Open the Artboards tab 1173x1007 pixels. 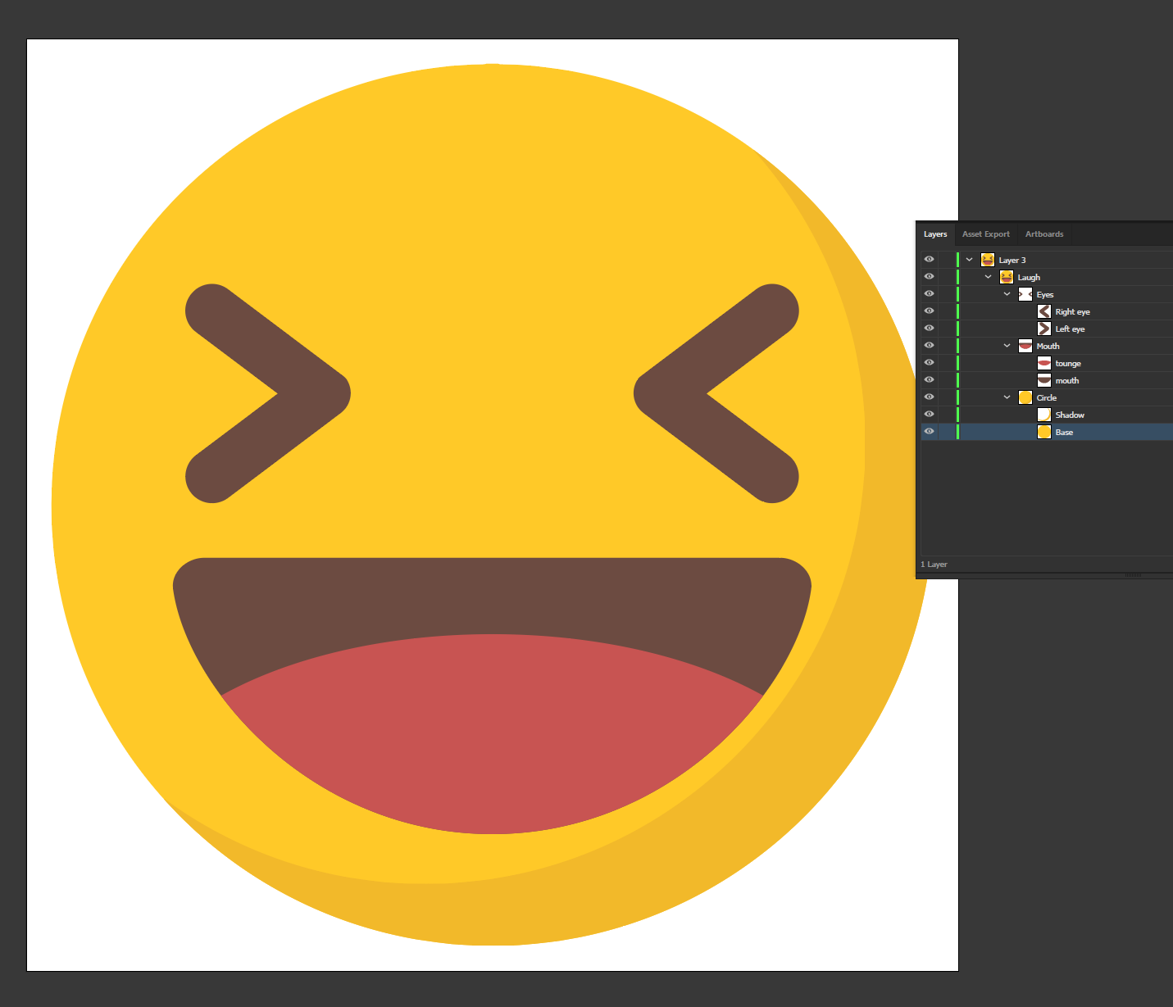(1044, 234)
